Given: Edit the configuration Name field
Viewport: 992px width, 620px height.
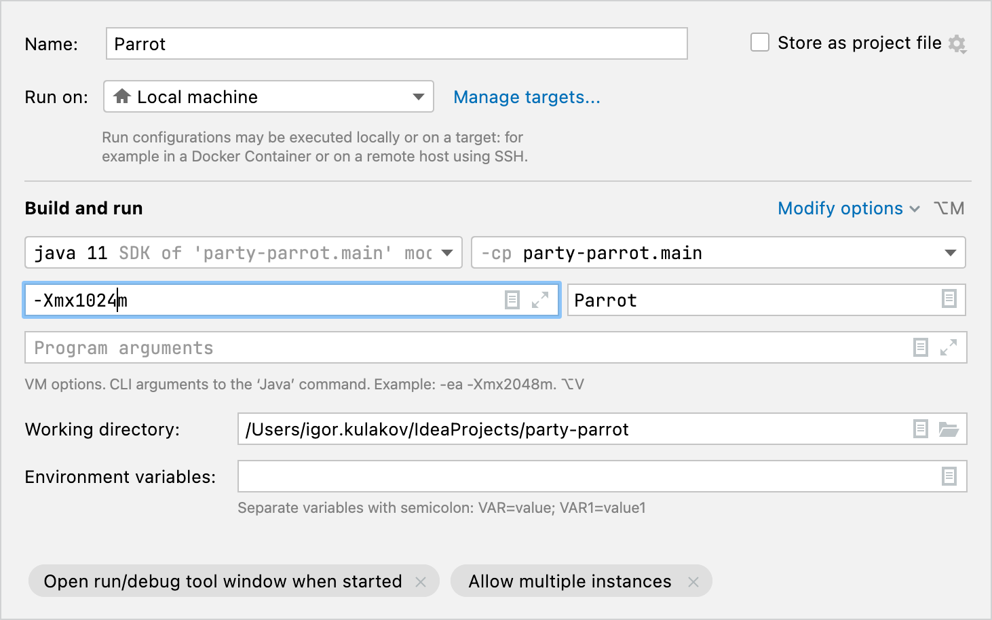Looking at the screenshot, I should point(396,43).
